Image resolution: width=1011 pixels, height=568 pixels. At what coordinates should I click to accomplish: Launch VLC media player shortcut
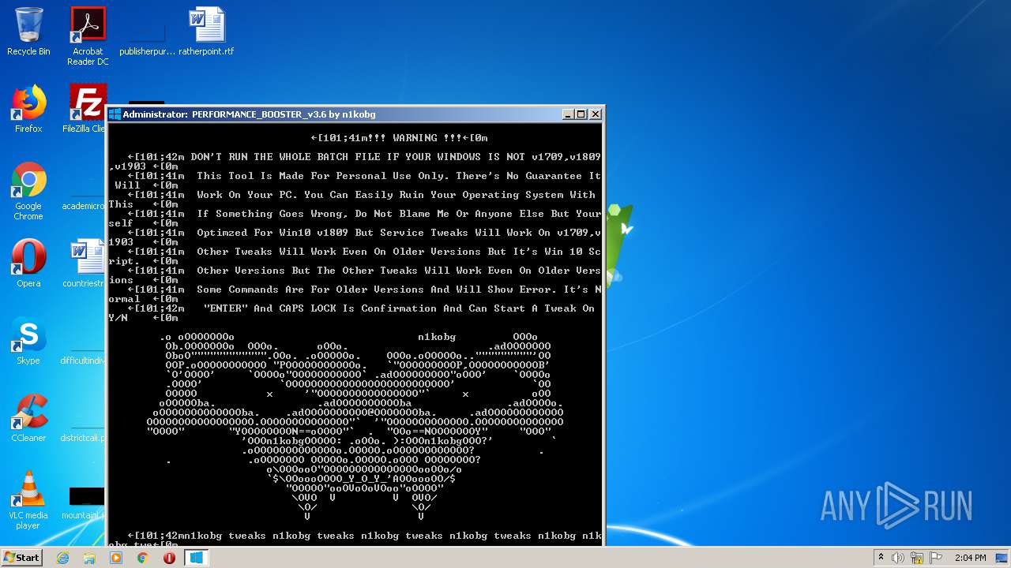tap(28, 500)
